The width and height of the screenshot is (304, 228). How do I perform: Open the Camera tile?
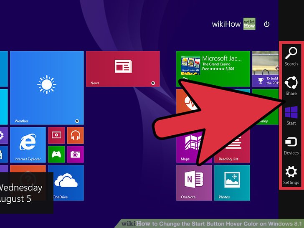click(75, 154)
